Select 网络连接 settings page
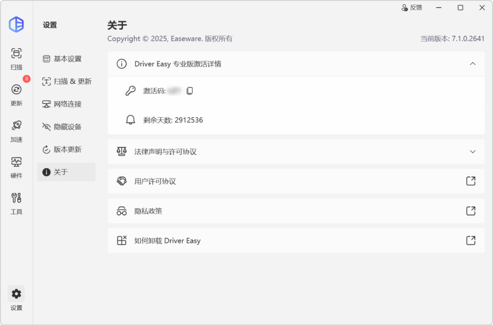493x325 pixels. click(x=66, y=104)
